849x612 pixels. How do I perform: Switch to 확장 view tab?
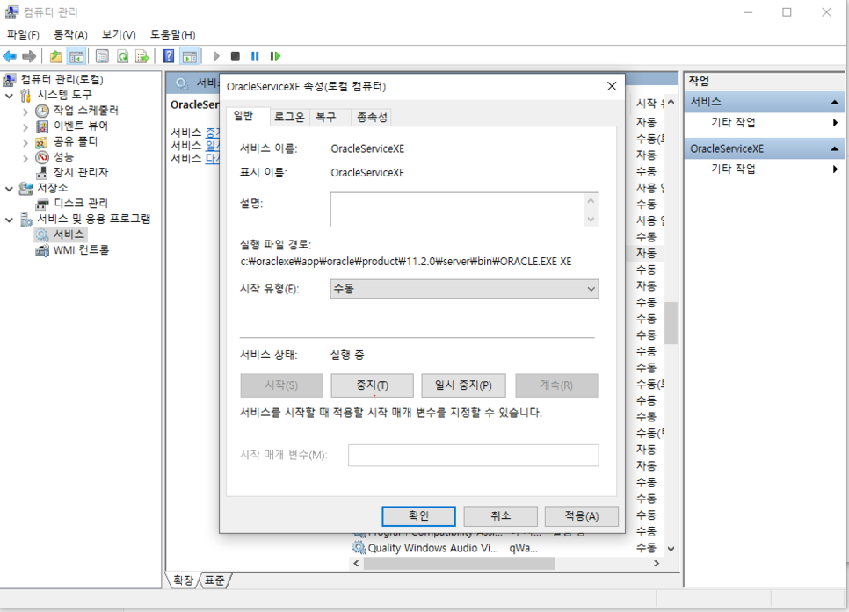183,580
